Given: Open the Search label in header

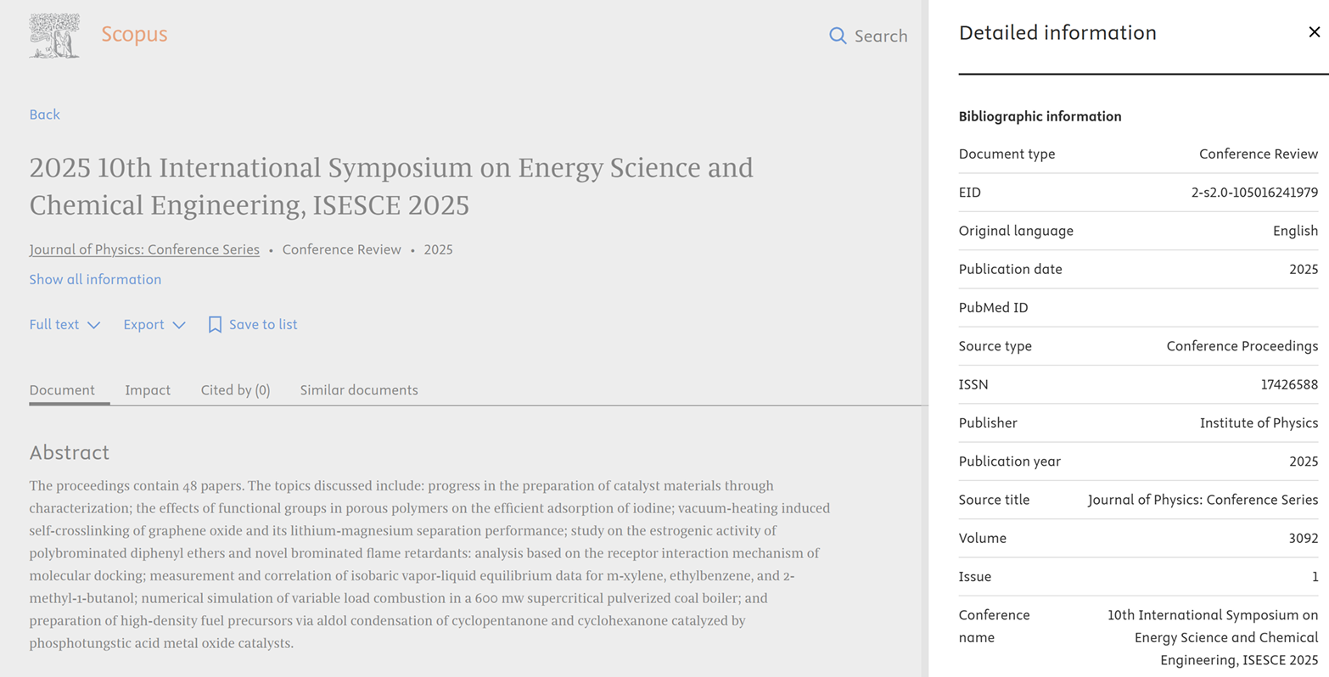Looking at the screenshot, I should pos(881,36).
